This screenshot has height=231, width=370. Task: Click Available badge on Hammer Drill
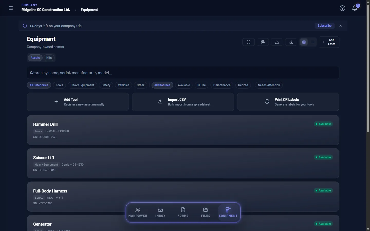click(323, 124)
